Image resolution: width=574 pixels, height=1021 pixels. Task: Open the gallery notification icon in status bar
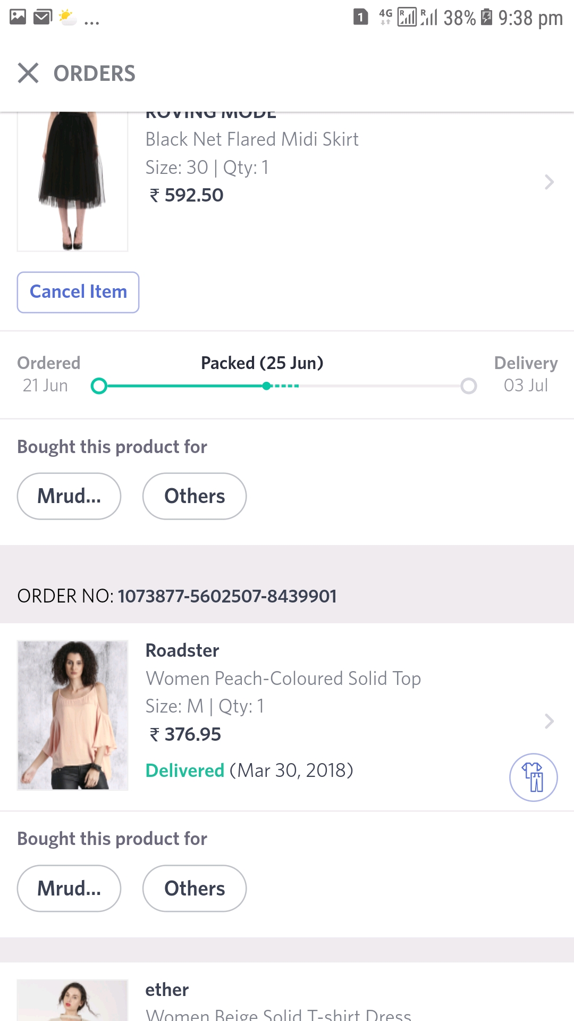[18, 17]
